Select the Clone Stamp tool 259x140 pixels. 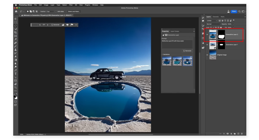coord(16,50)
